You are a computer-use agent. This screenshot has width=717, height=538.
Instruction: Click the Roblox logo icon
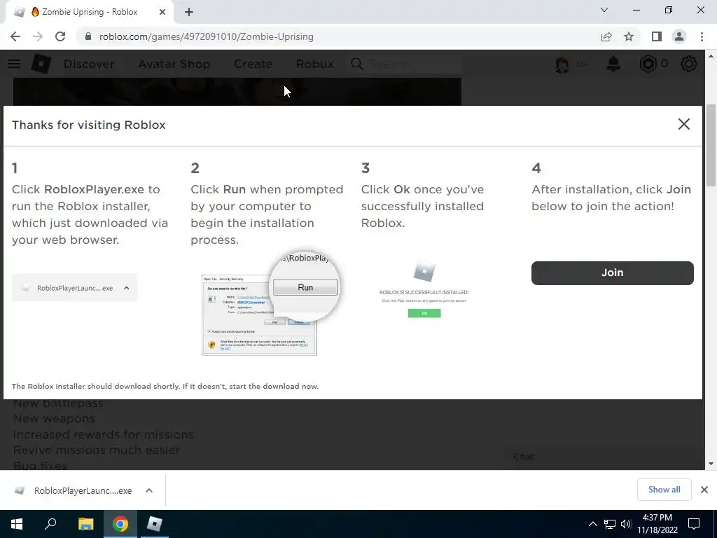[41, 64]
